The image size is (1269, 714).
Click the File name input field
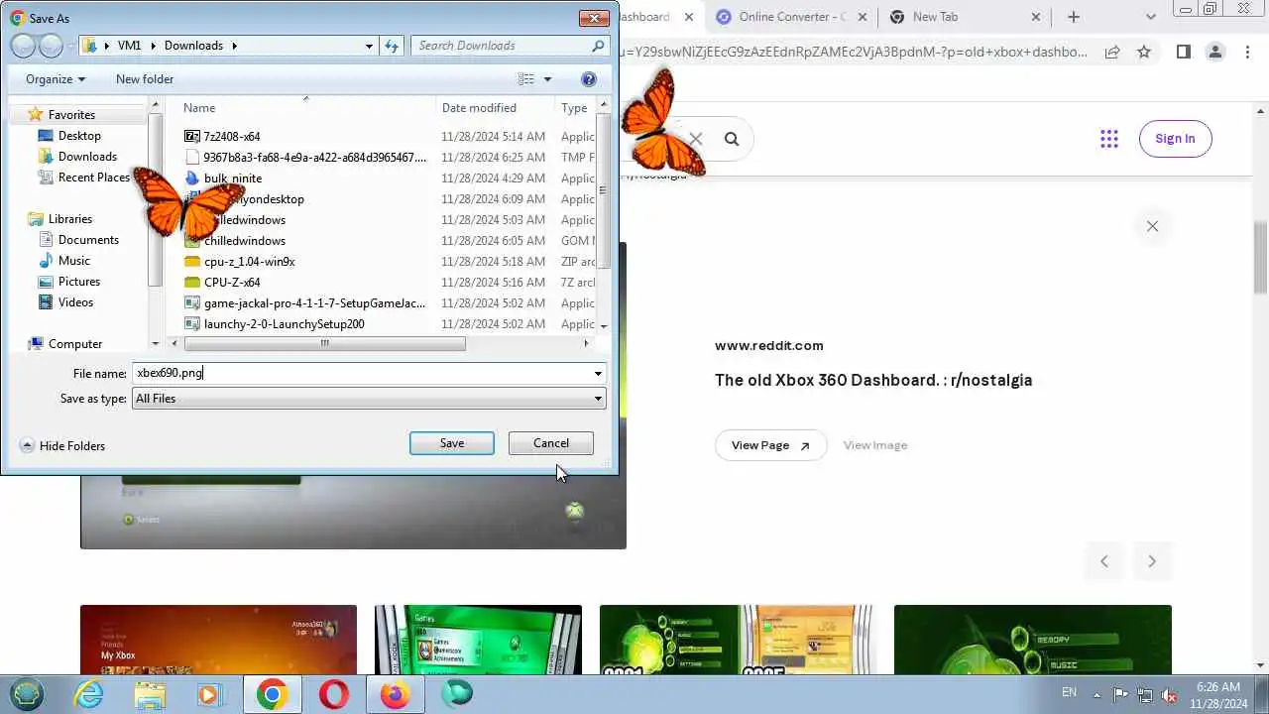coord(361,374)
